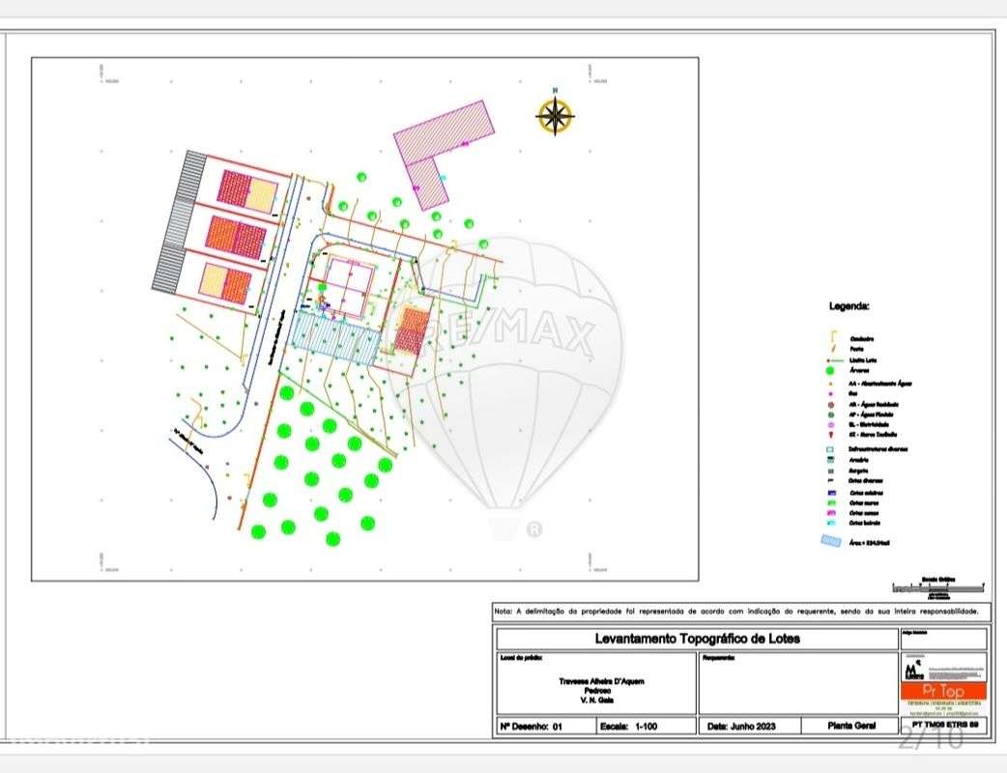Click the 'PT TM06 ETRS 89' cell

[x=944, y=725]
